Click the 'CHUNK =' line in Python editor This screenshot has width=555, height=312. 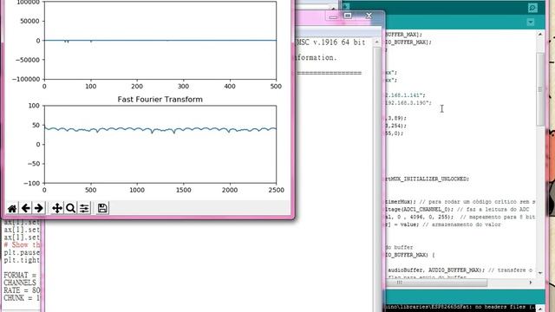tap(22, 298)
